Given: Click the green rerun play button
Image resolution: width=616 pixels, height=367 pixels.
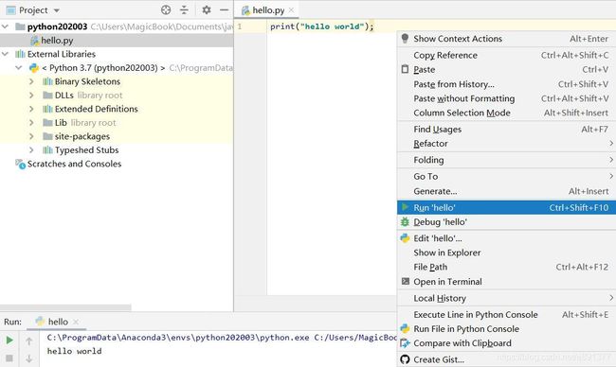Looking at the screenshot, I should 9,341.
